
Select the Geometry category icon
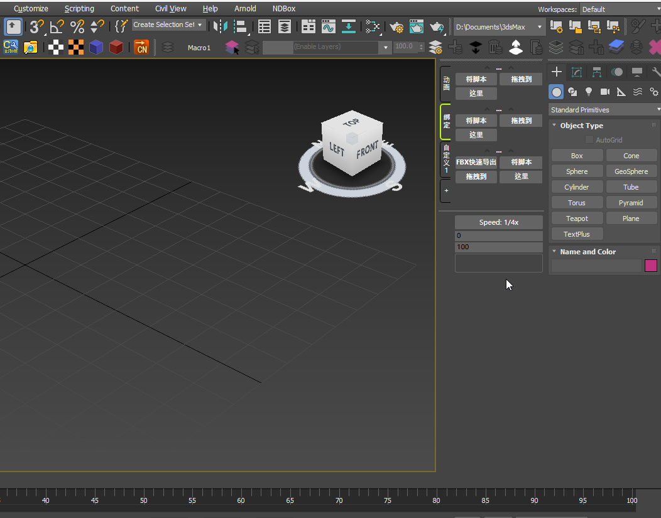coord(557,92)
